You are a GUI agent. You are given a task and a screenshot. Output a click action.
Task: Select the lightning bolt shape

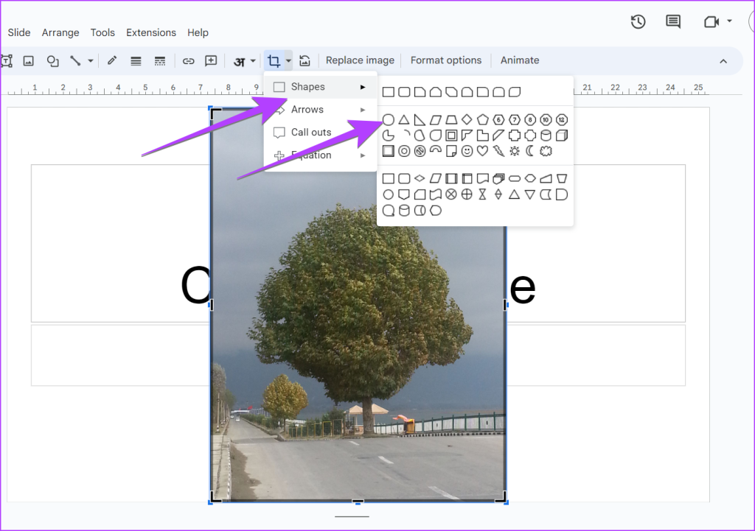coord(498,151)
